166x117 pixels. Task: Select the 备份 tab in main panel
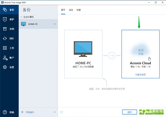[x=63, y=10]
